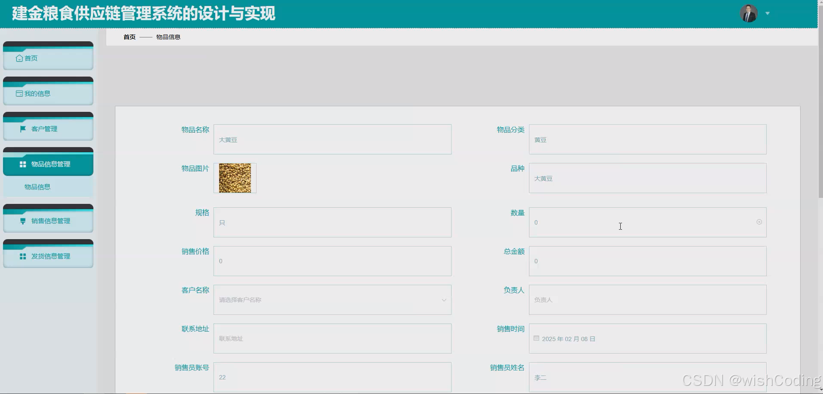Click the 发货信息管理 grid icon
The width and height of the screenshot is (823, 394).
[x=23, y=256]
